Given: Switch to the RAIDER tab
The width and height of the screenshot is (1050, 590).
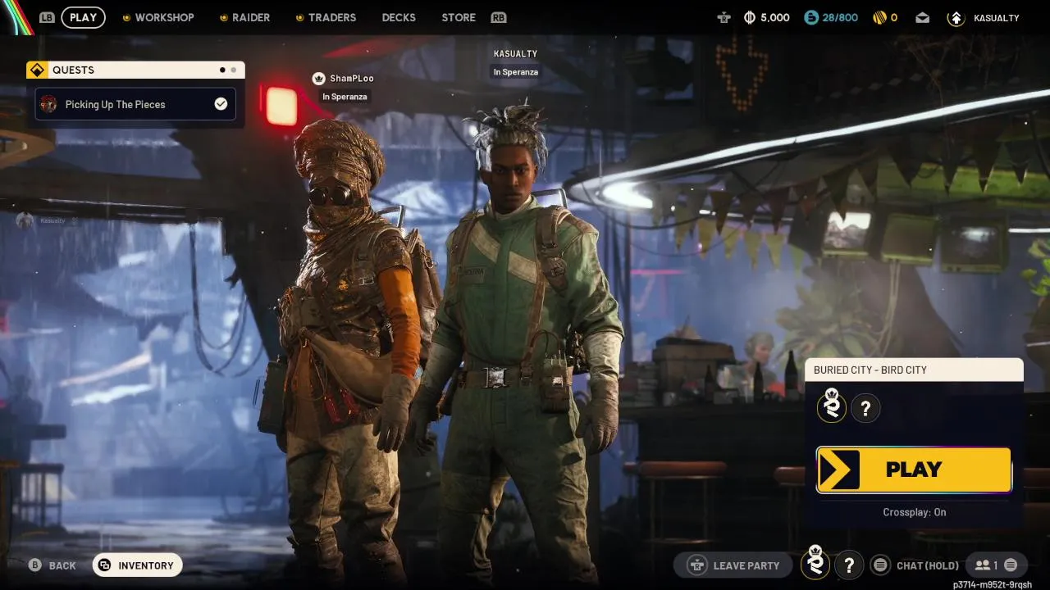Looking at the screenshot, I should coord(251,17).
